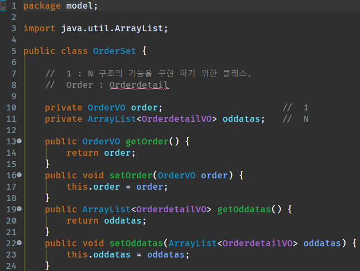
Task: Click the 'import' keyword on line 3
Action: pyautogui.click(x=39, y=29)
